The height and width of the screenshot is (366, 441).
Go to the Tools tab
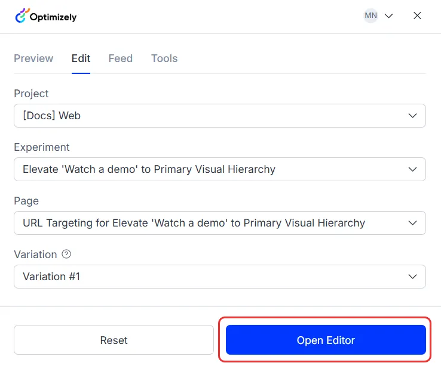164,58
